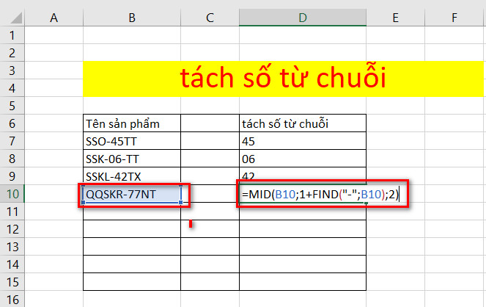486x307 pixels.
Task: Select row 15 header
Action: tap(12, 282)
